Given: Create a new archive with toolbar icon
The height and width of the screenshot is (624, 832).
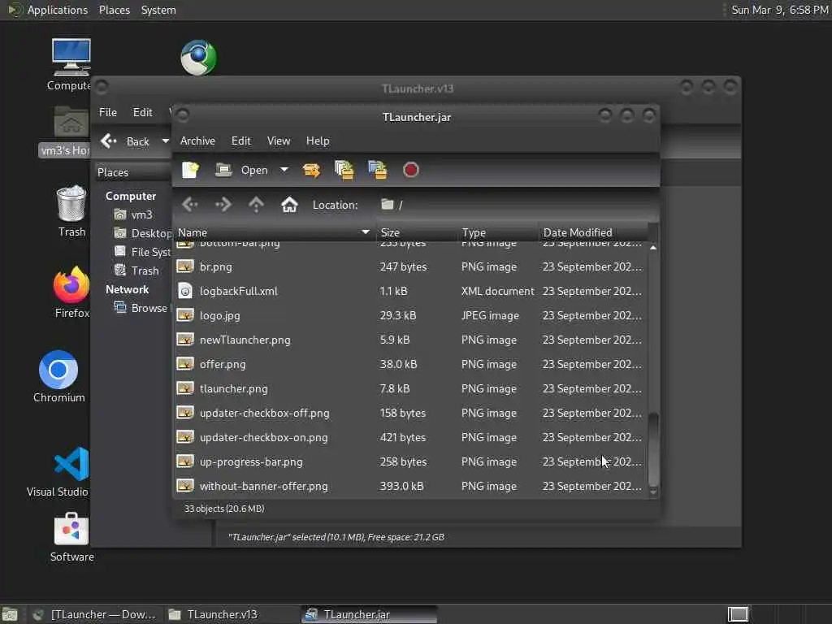Looking at the screenshot, I should tap(190, 170).
